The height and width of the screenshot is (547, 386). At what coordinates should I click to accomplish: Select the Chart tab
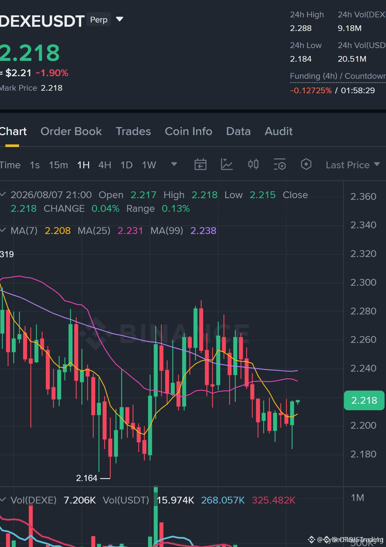coord(13,131)
